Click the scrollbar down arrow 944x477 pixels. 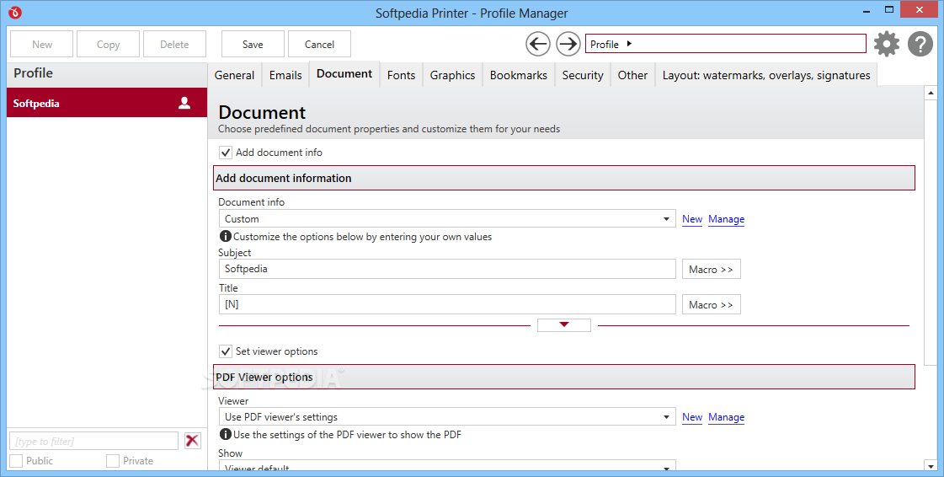point(931,465)
